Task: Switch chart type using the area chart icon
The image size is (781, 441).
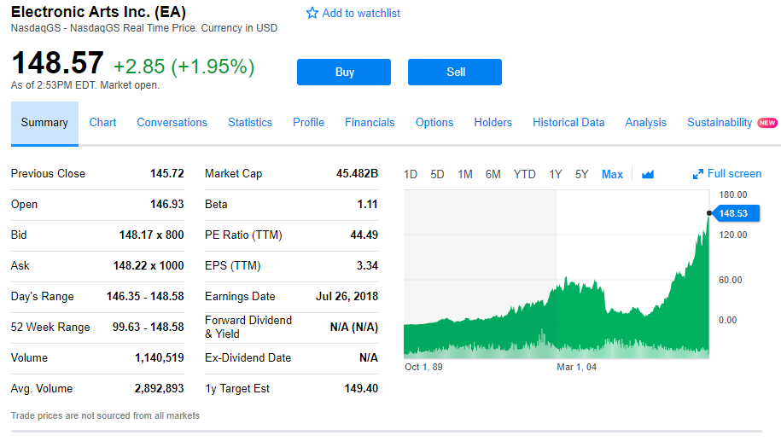Action: (x=647, y=174)
